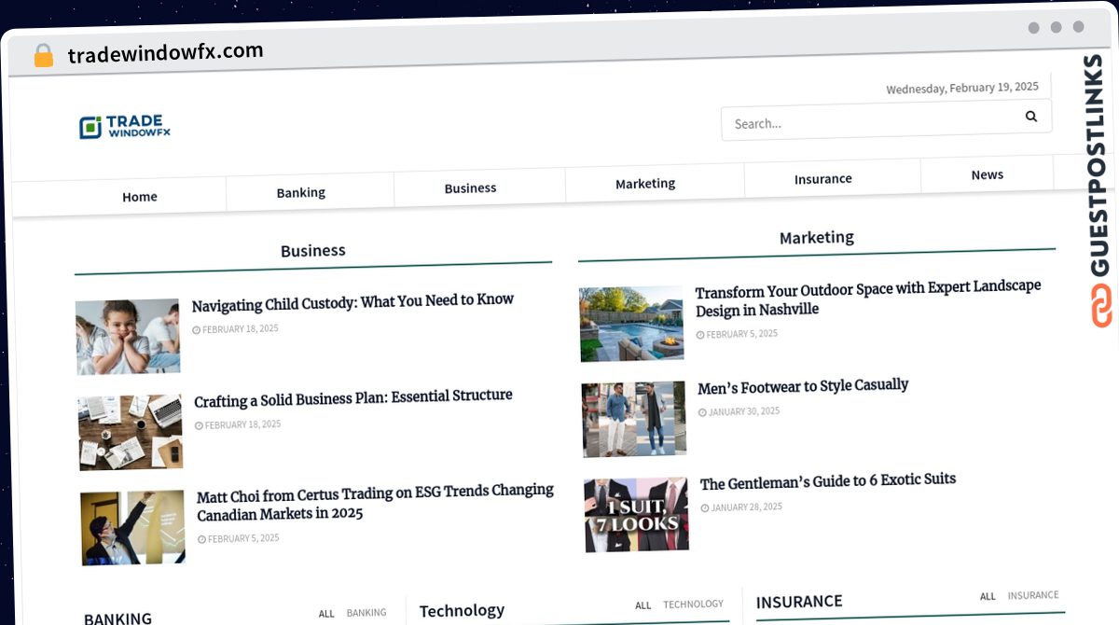Click the Business section heading
The image size is (1119, 625).
point(313,251)
